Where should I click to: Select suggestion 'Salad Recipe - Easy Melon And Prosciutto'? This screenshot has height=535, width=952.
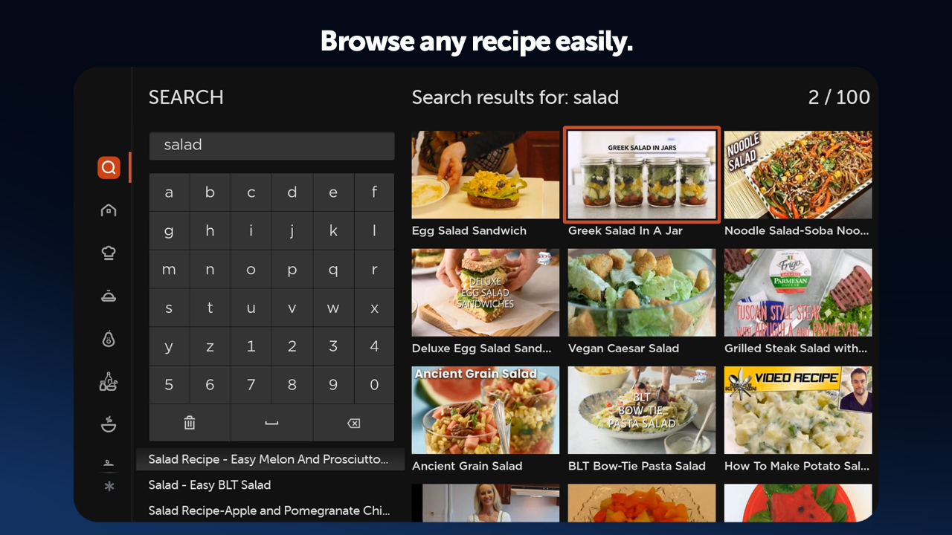click(x=269, y=459)
